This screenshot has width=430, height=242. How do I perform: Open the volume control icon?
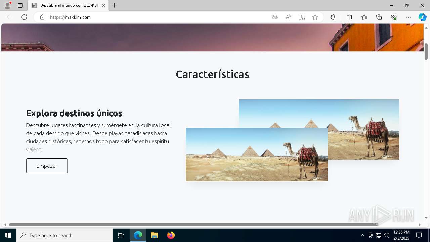click(387, 235)
